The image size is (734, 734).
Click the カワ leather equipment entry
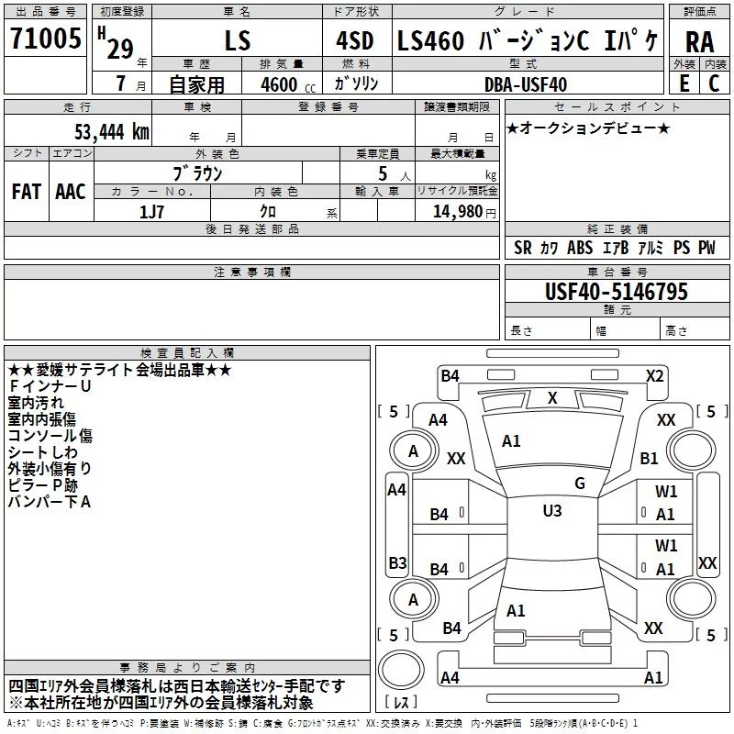[x=550, y=248]
